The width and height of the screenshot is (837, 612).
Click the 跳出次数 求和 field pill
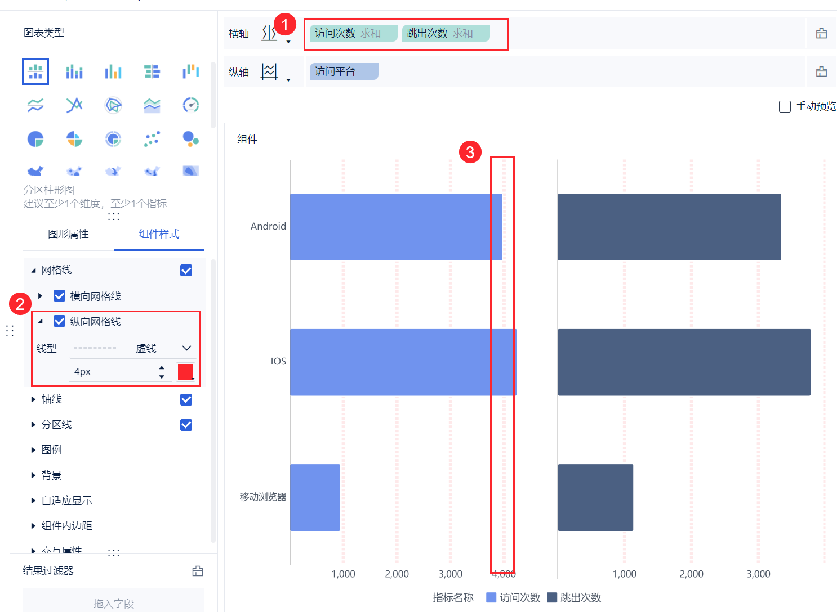tap(446, 33)
